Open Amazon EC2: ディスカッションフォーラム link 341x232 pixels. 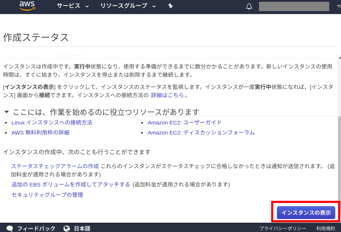(201, 133)
